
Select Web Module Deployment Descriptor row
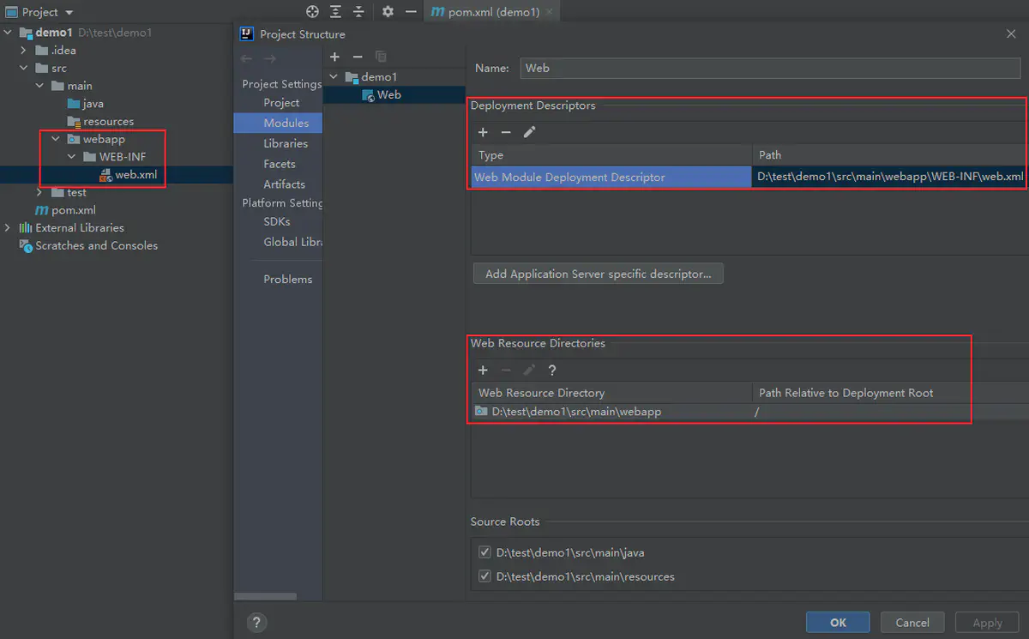point(611,178)
